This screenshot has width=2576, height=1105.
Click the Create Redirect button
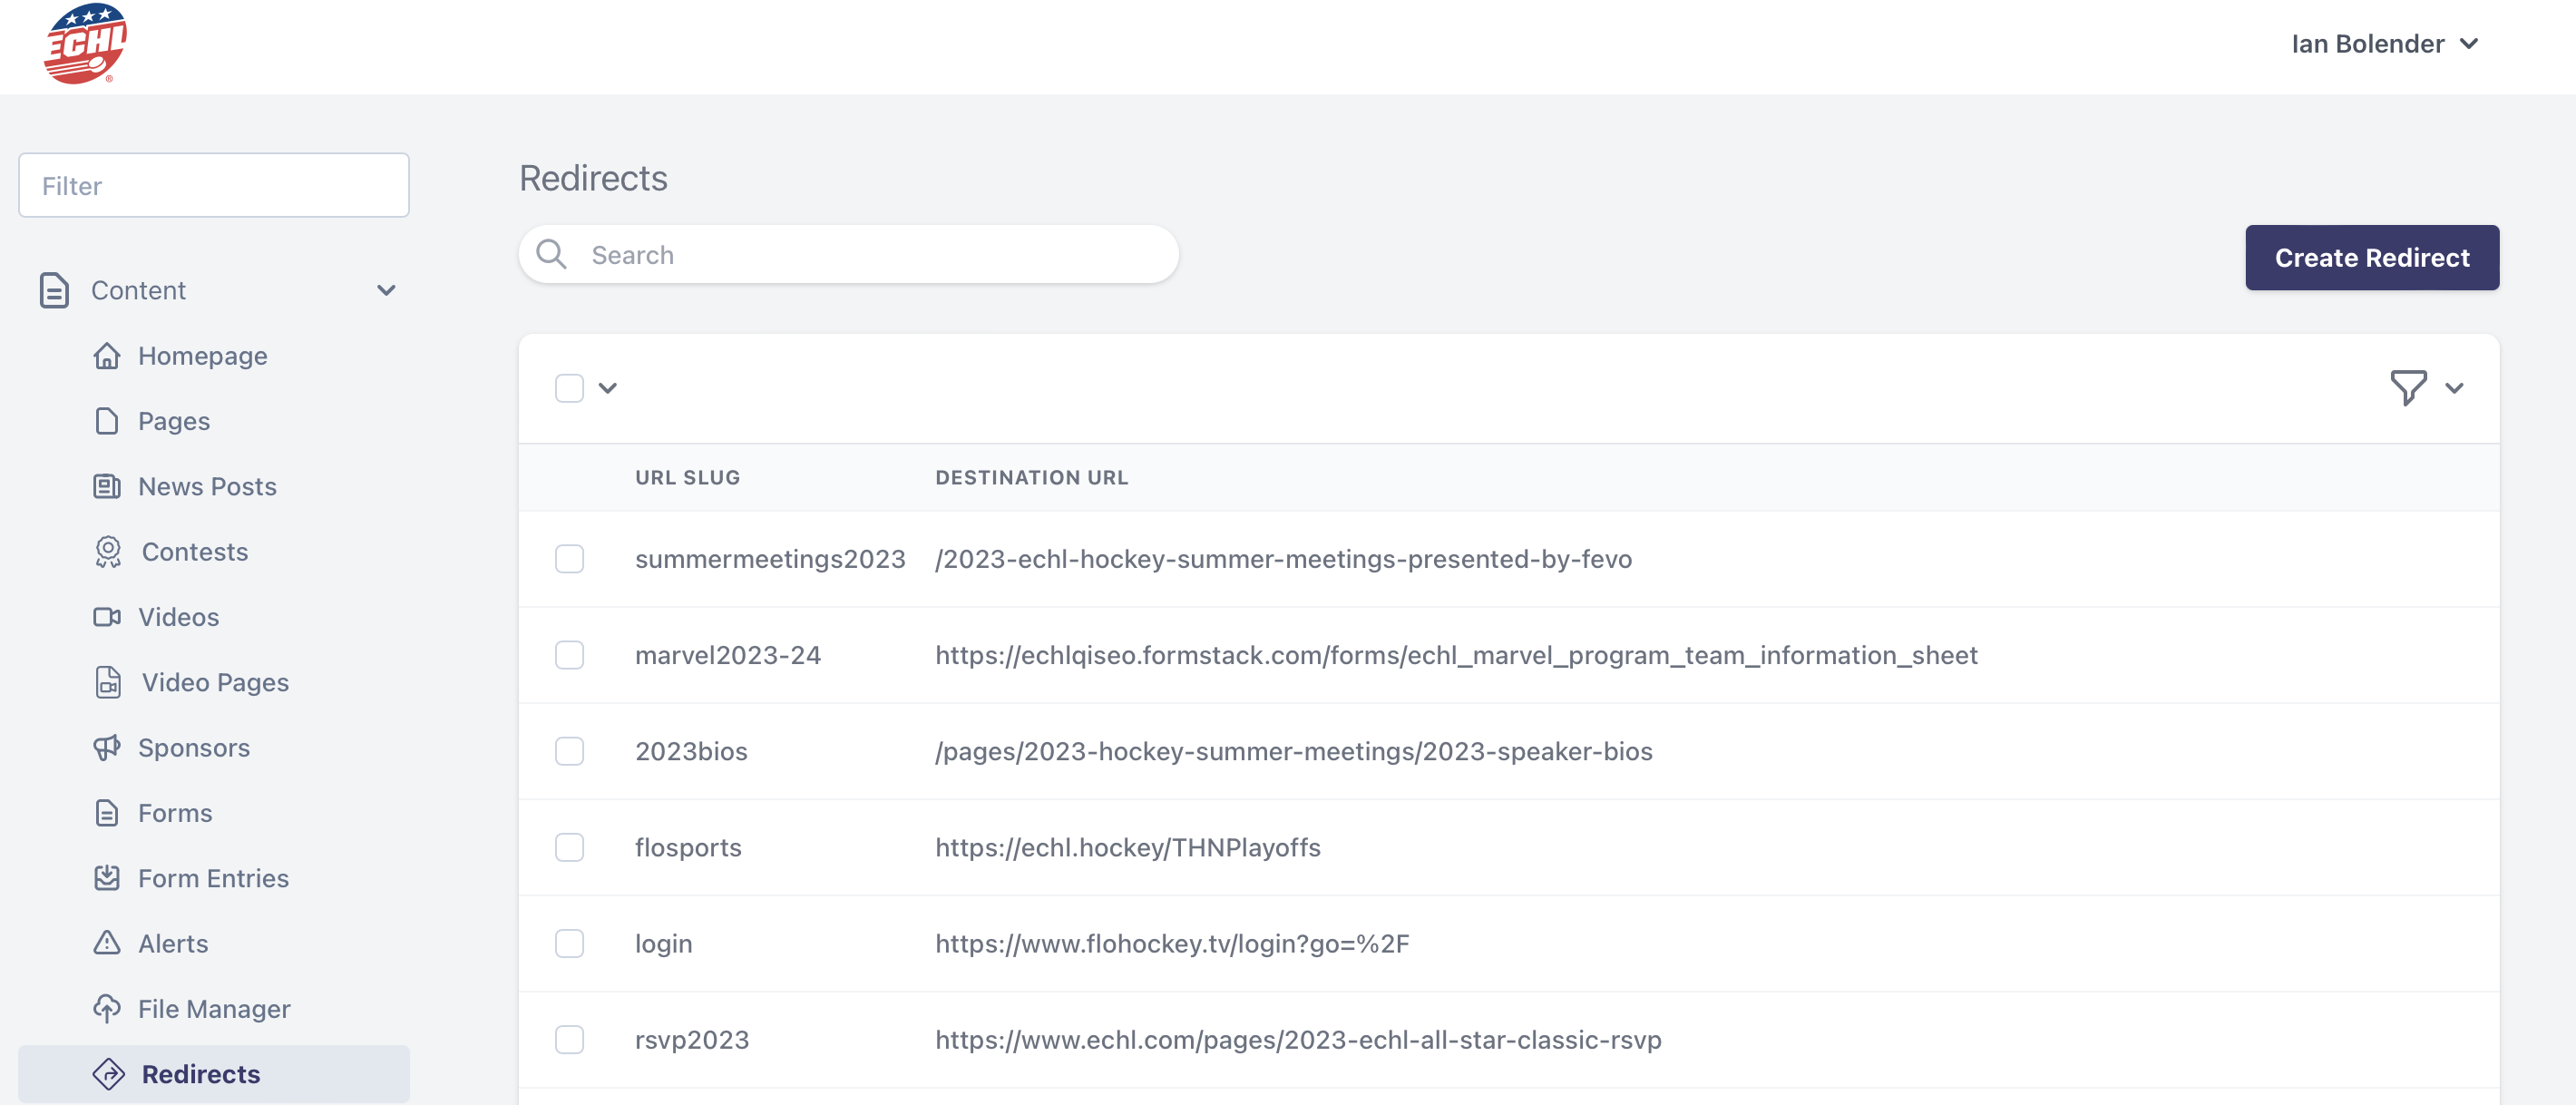pos(2372,258)
